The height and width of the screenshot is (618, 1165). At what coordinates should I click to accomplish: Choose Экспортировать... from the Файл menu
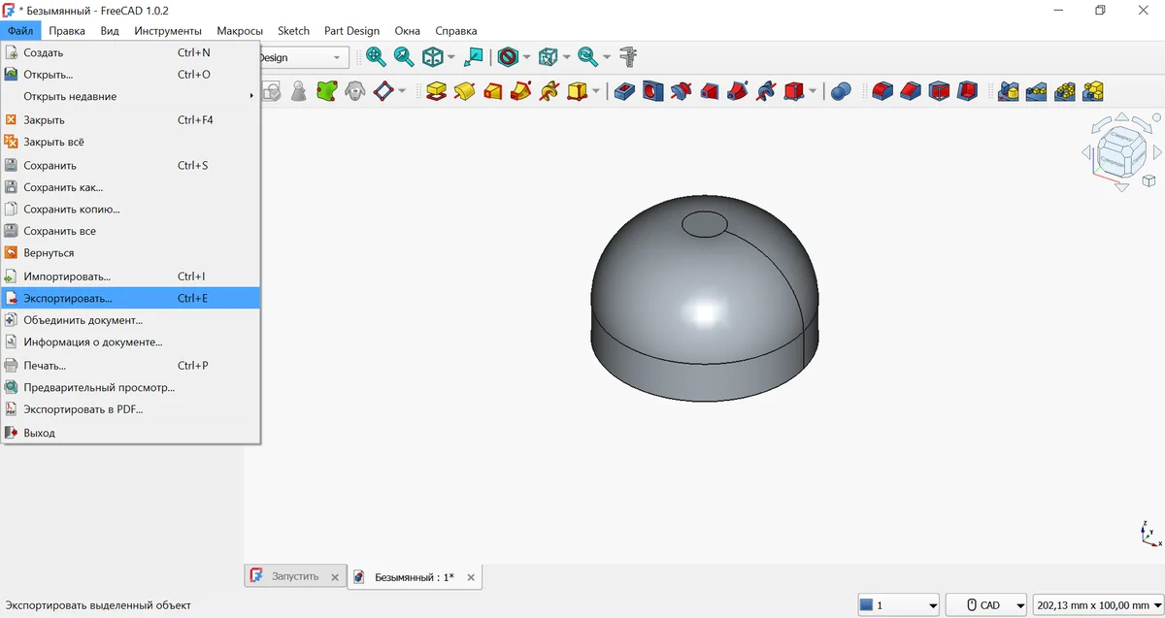pos(68,299)
